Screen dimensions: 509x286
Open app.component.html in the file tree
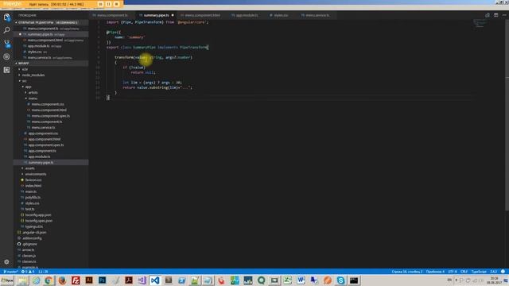(x=45, y=139)
